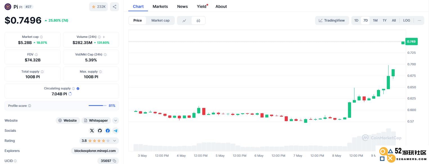Click the document icon on the Whitepaper button
Viewport: 429px width, 164px height.
86,121
